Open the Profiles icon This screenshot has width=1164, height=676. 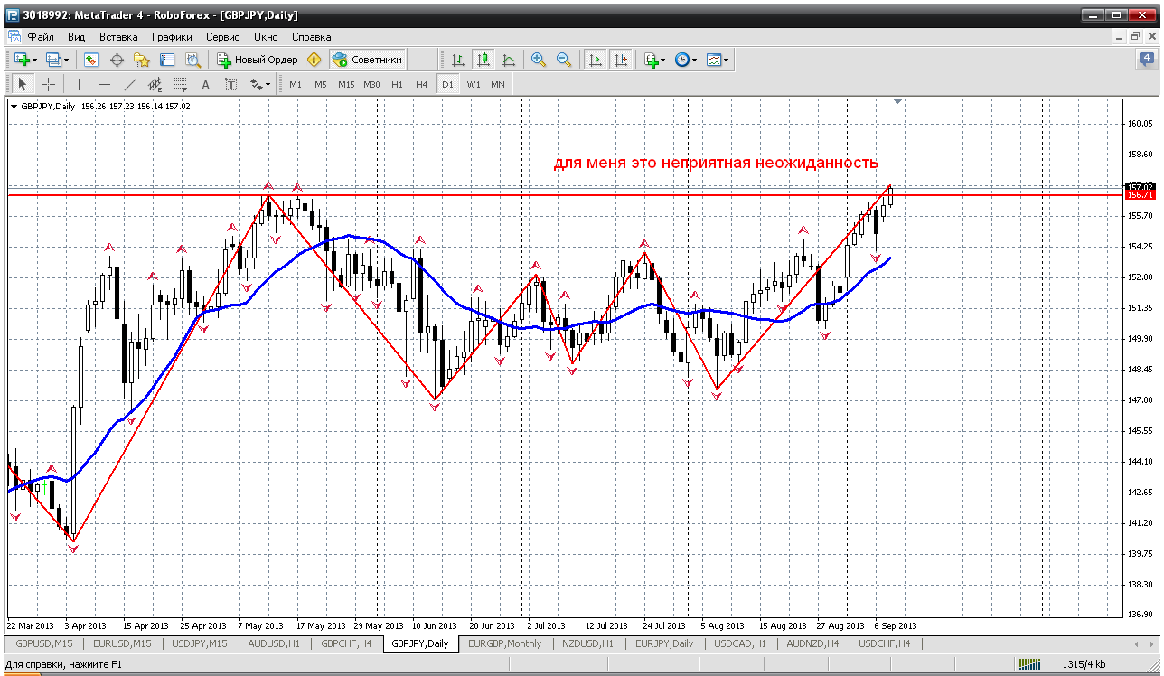tap(55, 60)
